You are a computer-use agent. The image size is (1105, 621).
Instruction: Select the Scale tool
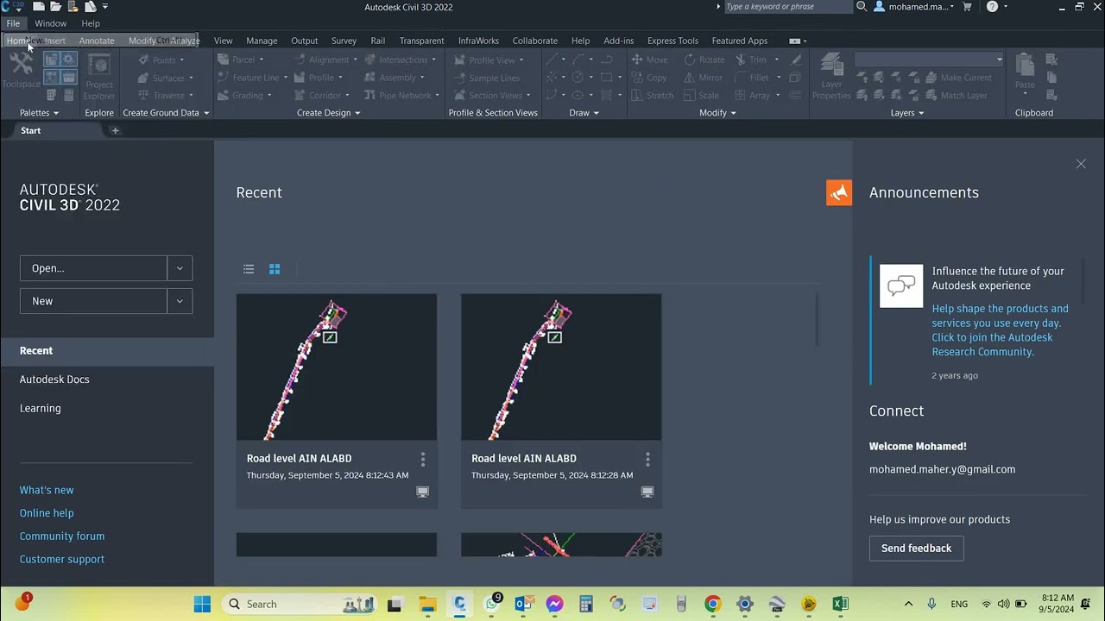click(701, 96)
